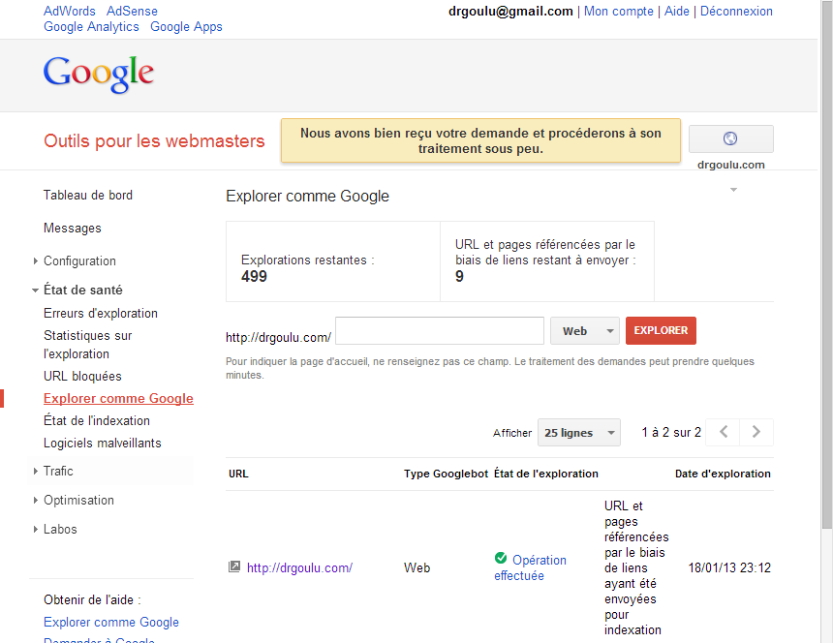Screen dimensions: 833x643
Task: Open the Mon compte link
Action: 619,12
